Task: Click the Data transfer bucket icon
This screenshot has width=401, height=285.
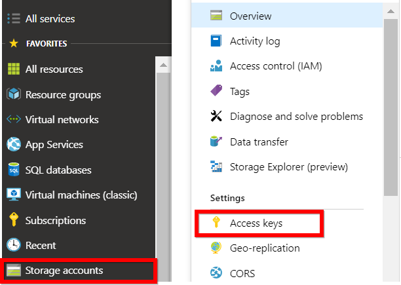Action: click(x=216, y=141)
